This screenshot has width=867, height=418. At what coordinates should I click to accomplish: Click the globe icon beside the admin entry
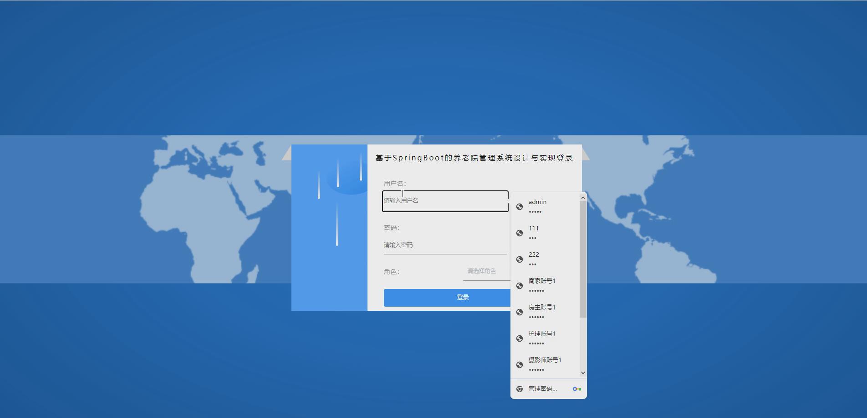pyautogui.click(x=520, y=207)
